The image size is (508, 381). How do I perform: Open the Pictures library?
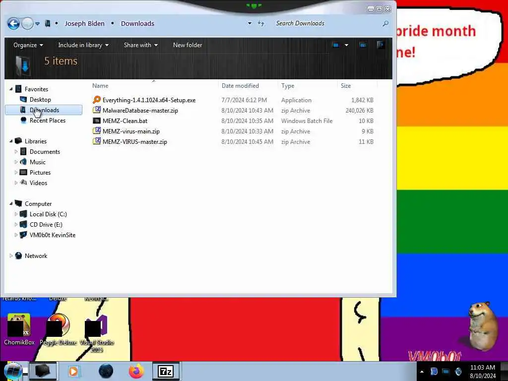point(40,172)
